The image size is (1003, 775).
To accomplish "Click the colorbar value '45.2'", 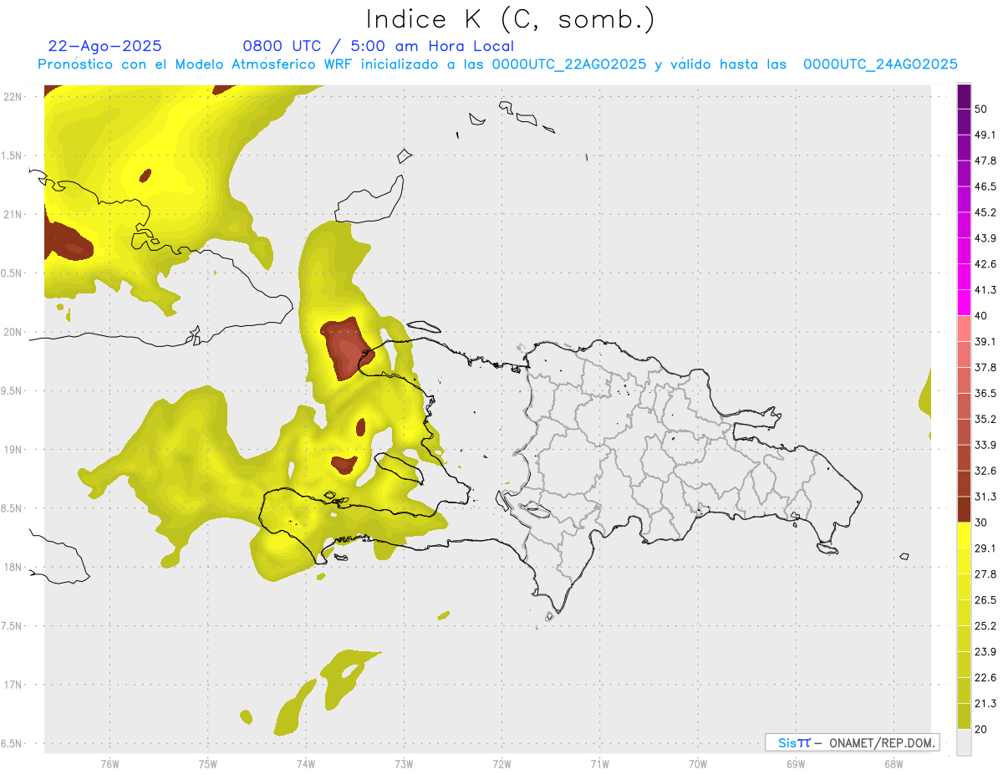I will (x=985, y=212).
